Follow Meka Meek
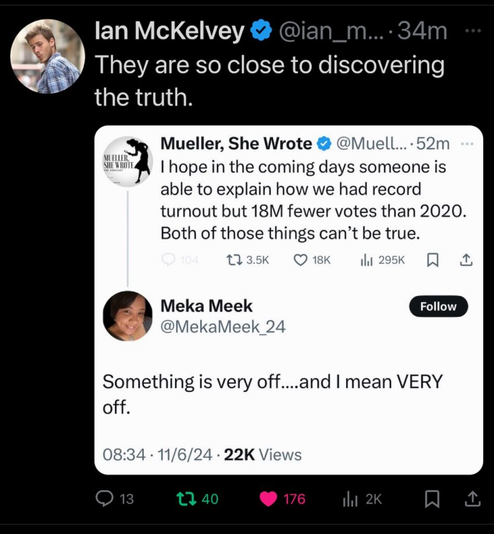The height and width of the screenshot is (534, 494). pyautogui.click(x=438, y=307)
